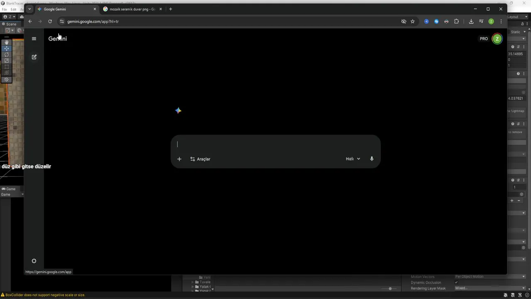The image size is (531, 299).
Task: Click the PRO badge
Action: pyautogui.click(x=484, y=39)
